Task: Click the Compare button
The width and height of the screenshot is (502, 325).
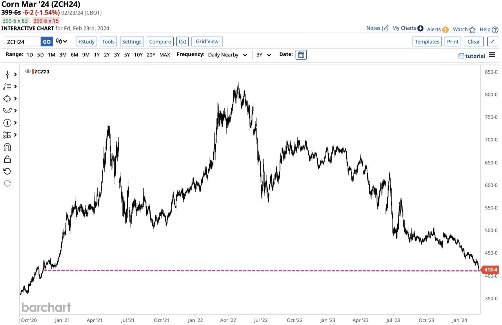Action: (x=160, y=41)
